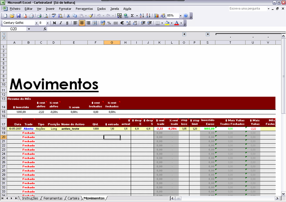Toggle center alignment button
This screenshot has height=202, width=286.
[x=82, y=23]
